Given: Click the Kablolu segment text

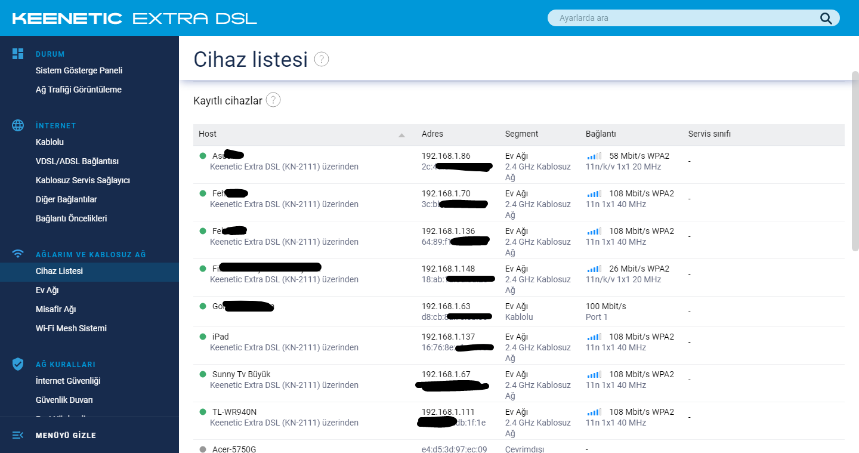Looking at the screenshot, I should (x=519, y=317).
